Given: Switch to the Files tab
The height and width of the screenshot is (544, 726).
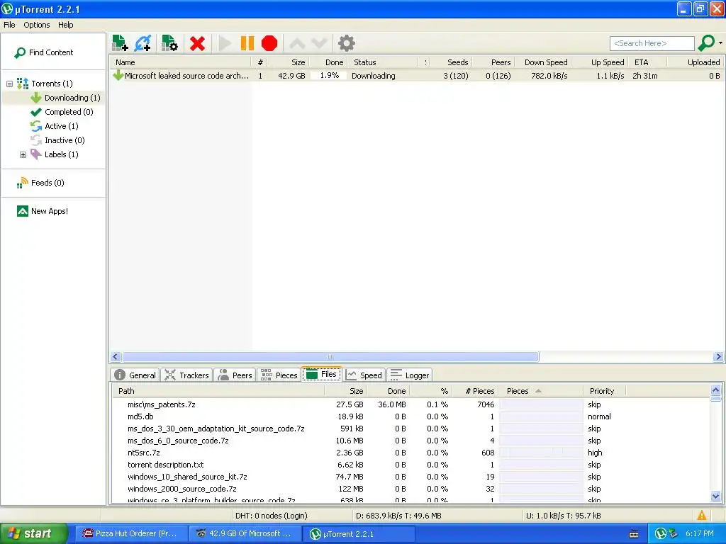Looking at the screenshot, I should click(x=322, y=374).
